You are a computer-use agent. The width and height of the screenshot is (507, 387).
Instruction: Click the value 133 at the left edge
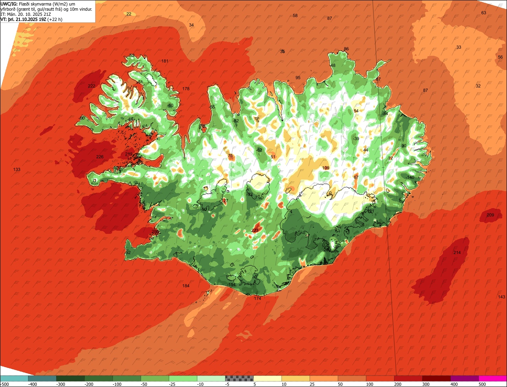pyautogui.click(x=17, y=169)
